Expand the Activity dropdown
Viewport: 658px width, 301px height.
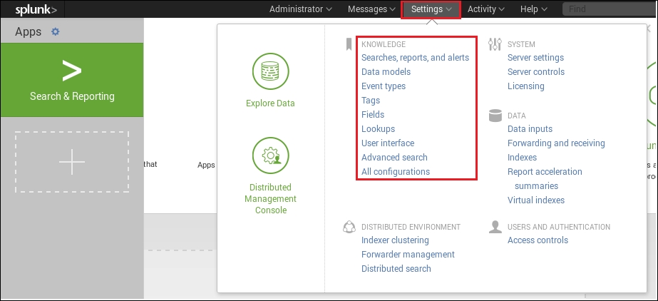pos(486,9)
